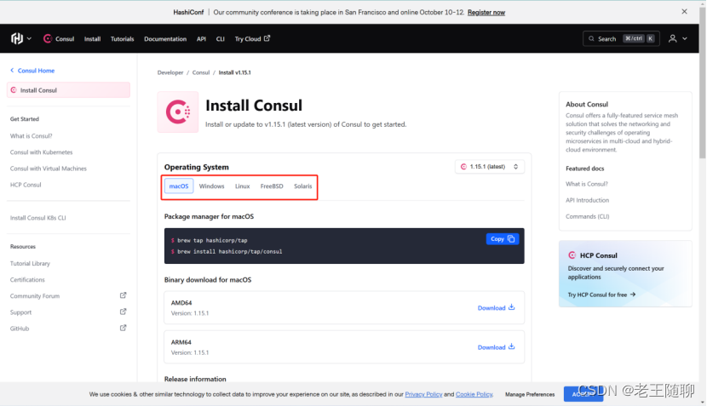Open Consul with Virtual Machines page
The width and height of the screenshot is (707, 406).
[x=49, y=169]
